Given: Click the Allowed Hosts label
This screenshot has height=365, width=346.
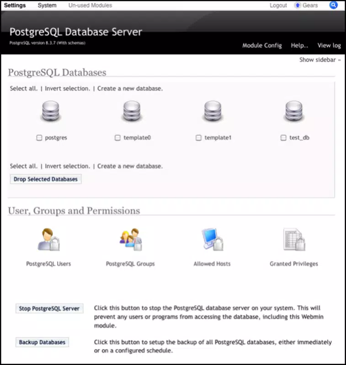Looking at the screenshot, I should (212, 264).
